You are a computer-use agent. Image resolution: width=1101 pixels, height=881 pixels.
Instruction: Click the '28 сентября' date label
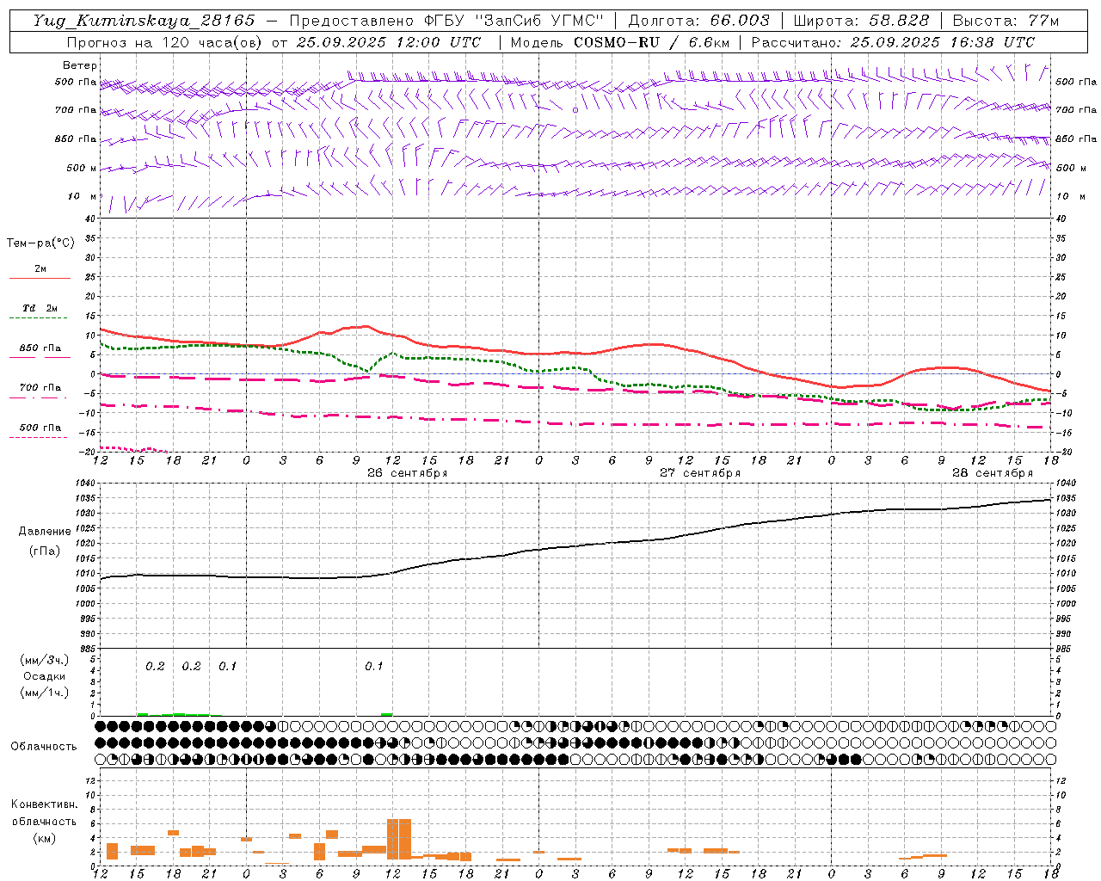click(993, 473)
